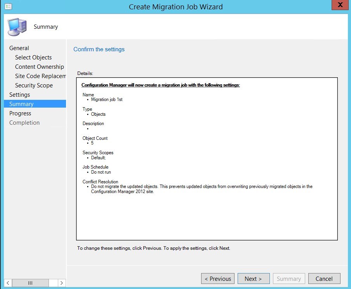This screenshot has width=351, height=289.
Task: Click the Summary page computer icon
Action: [16, 26]
